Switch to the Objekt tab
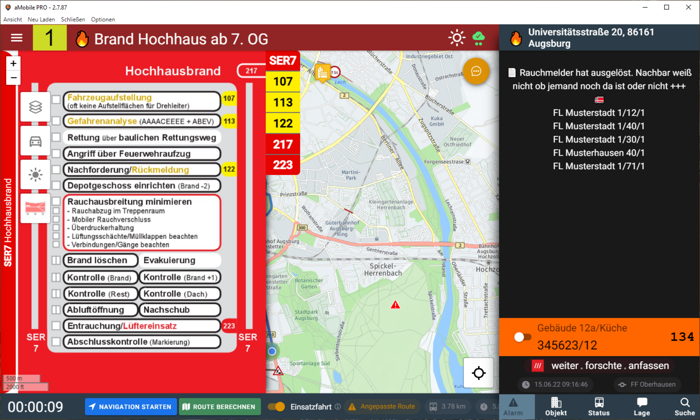 556,407
